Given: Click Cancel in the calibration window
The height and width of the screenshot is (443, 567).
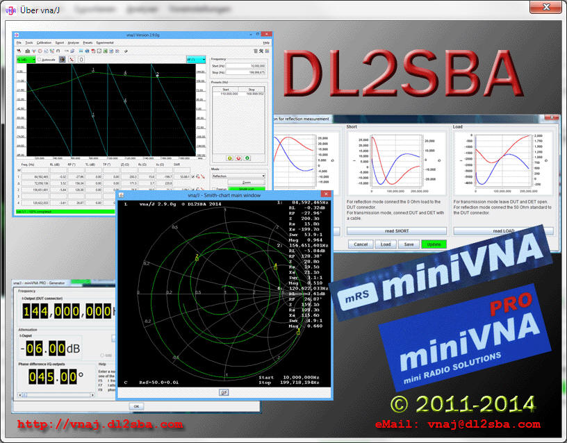Looking at the screenshot, I should tap(361, 244).
